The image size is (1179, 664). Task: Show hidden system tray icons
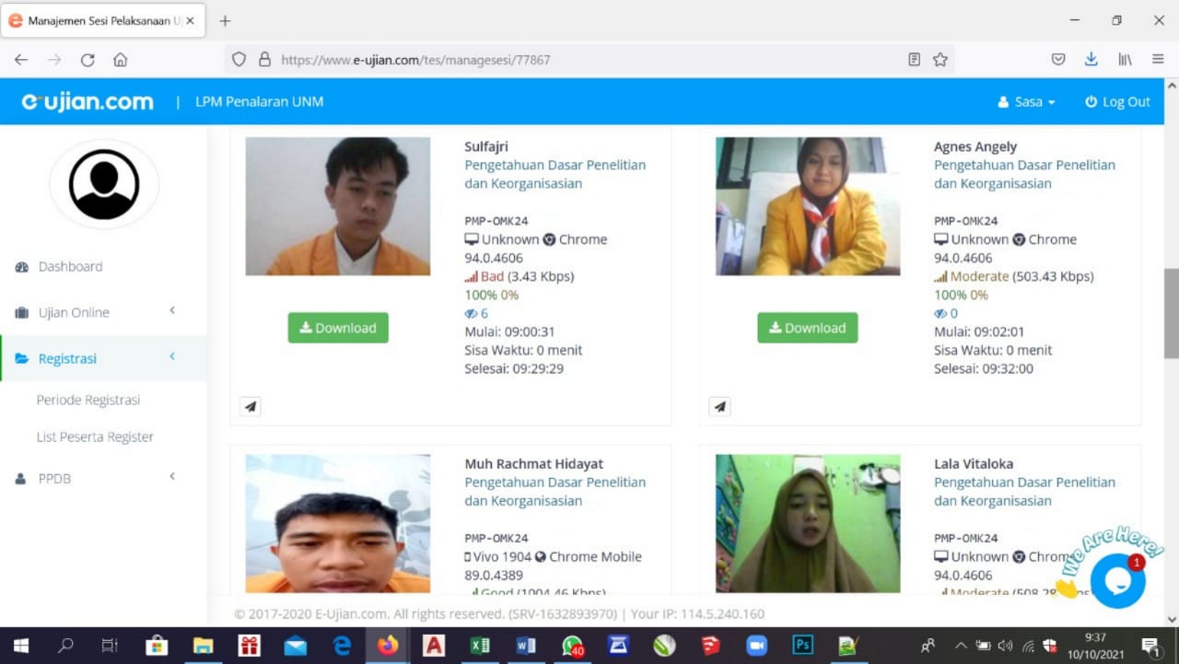click(961, 646)
